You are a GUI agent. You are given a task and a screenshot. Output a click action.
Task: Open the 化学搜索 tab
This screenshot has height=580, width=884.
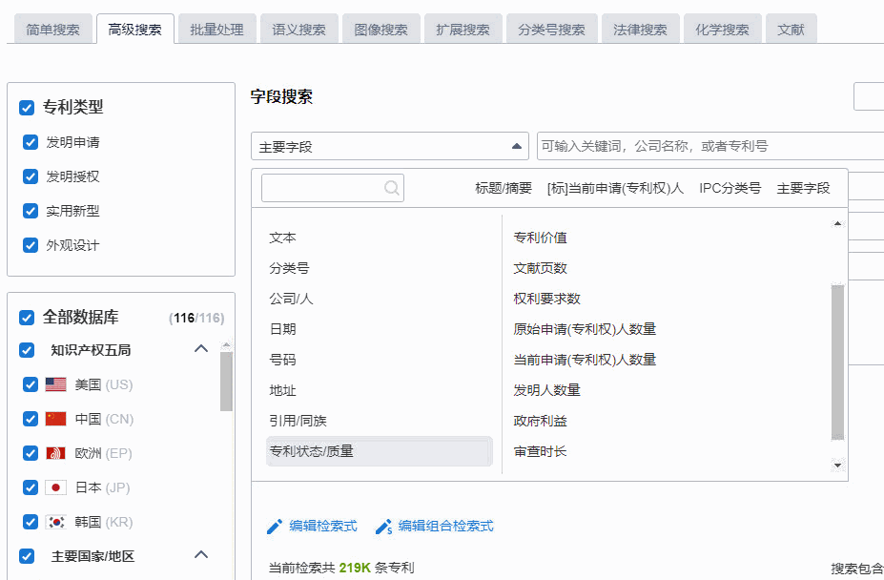[722, 30]
